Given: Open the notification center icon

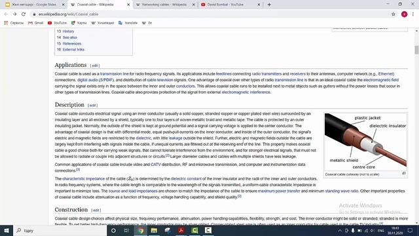Looking at the screenshot, I should point(410,230).
